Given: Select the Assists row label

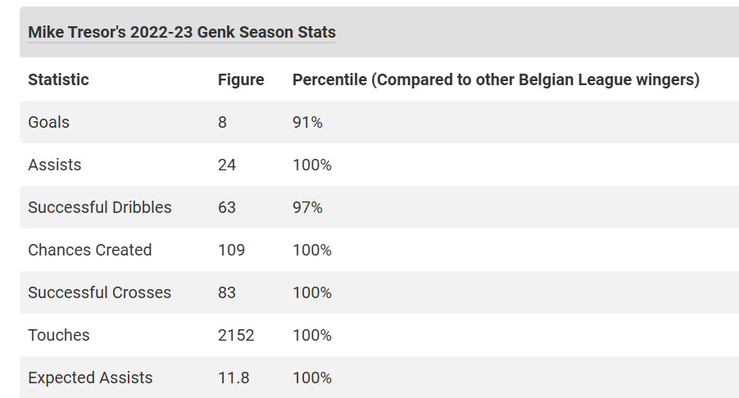Looking at the screenshot, I should pyautogui.click(x=54, y=165).
